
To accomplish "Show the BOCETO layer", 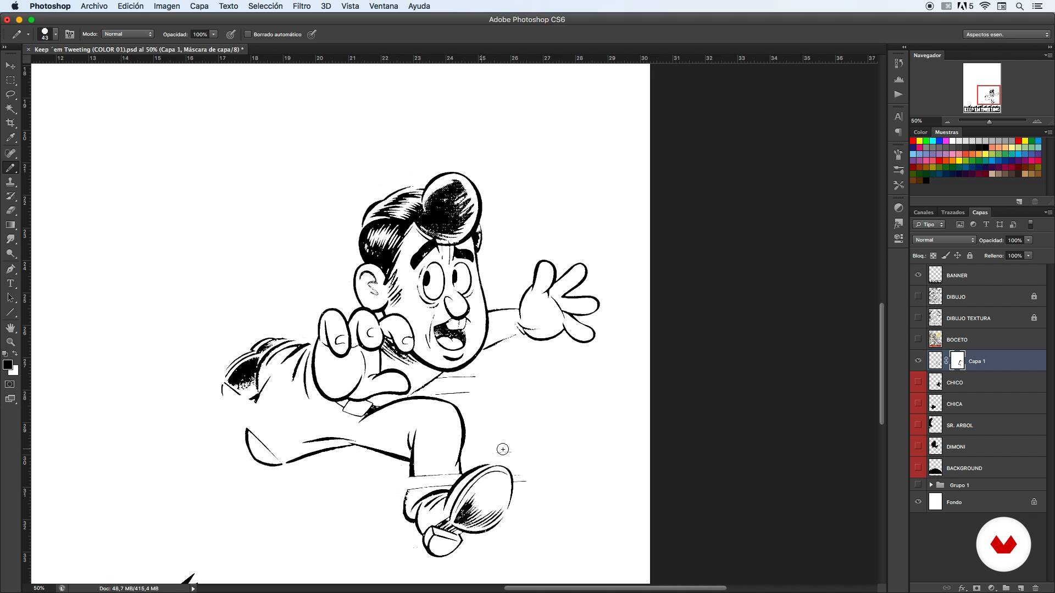I will pyautogui.click(x=918, y=339).
